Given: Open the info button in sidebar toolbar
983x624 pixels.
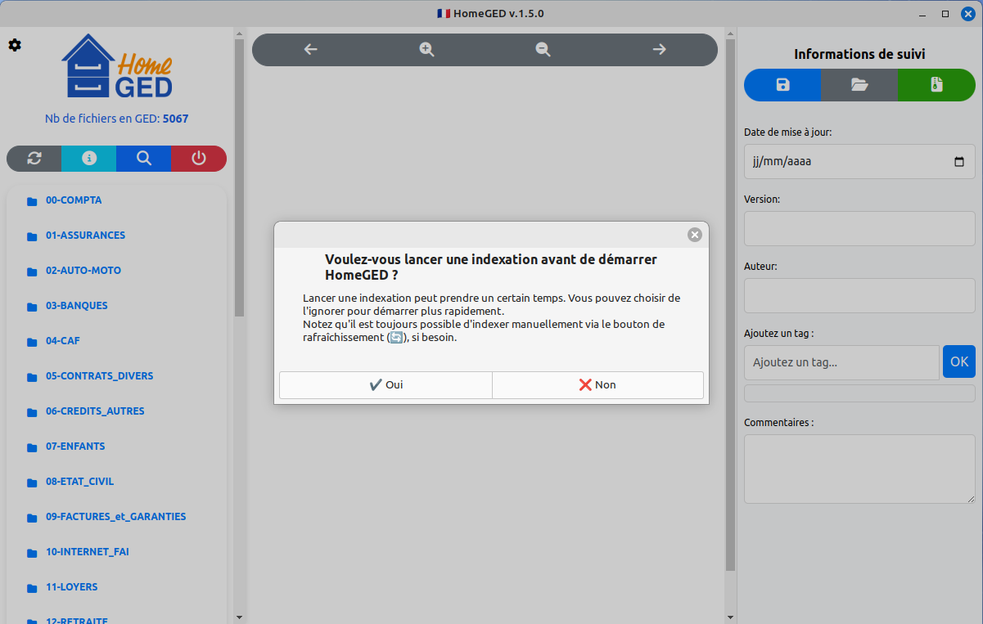Looking at the screenshot, I should coord(88,159).
